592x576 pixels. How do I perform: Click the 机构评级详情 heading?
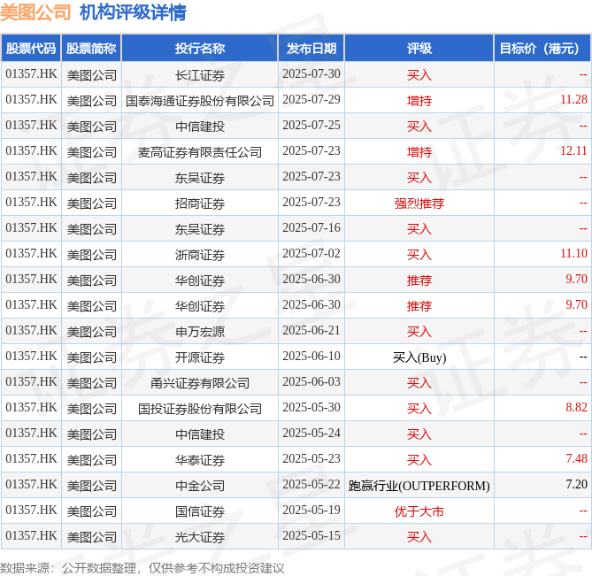pos(133,12)
